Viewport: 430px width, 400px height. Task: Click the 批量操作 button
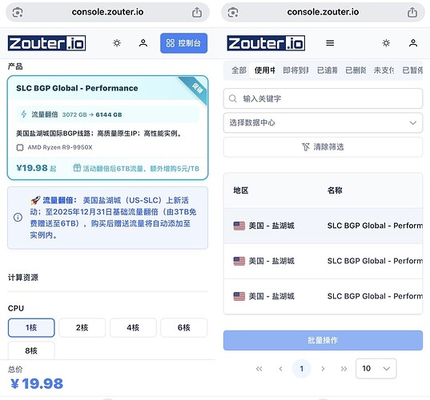323,340
